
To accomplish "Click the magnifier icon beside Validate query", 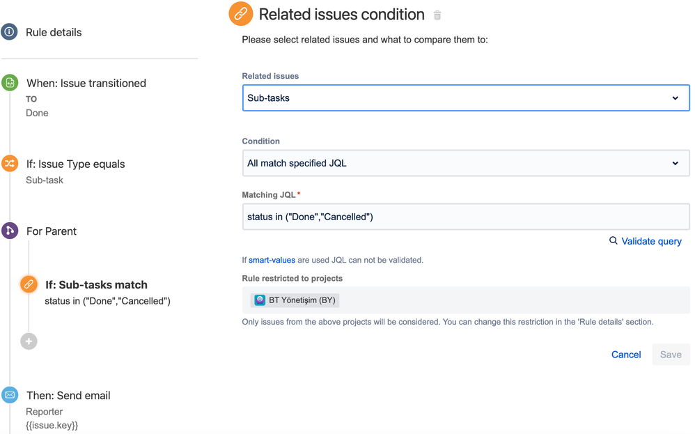I will point(614,240).
